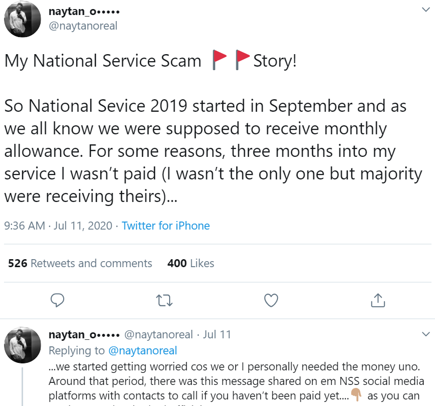435x406 pixels.
Task: Show the 400 Likes list
Action: [x=191, y=263]
